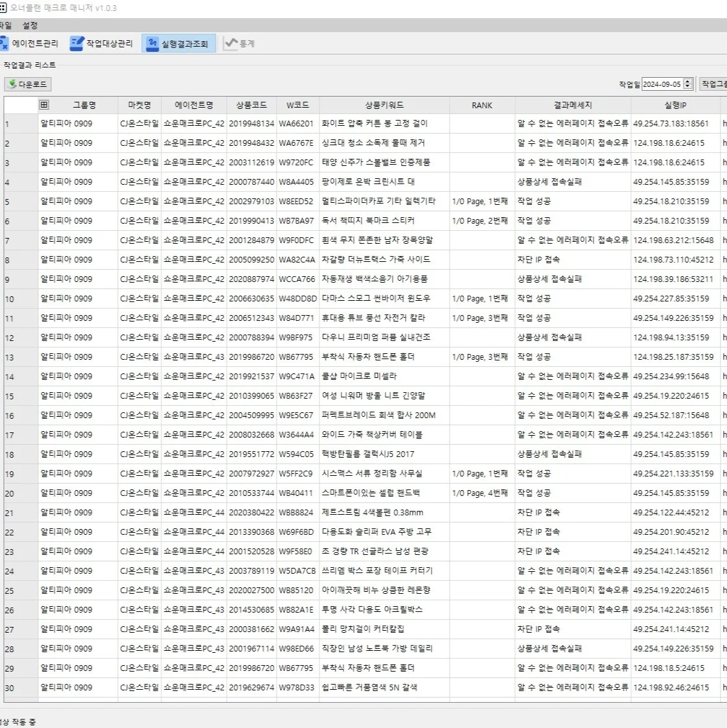The image size is (727, 728).
Task: Open the 파일 menu
Action: click(x=5, y=25)
